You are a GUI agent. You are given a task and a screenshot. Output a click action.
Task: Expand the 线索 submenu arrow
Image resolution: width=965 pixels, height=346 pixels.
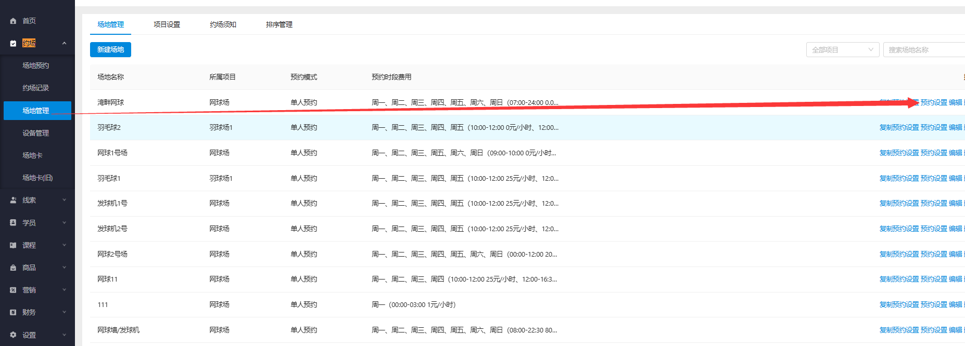click(x=64, y=200)
